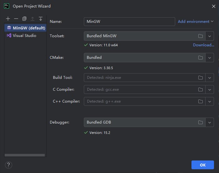This screenshot has width=219, height=173.
Task: Browse folder for C++ Compiler
Action: tap(201, 101)
